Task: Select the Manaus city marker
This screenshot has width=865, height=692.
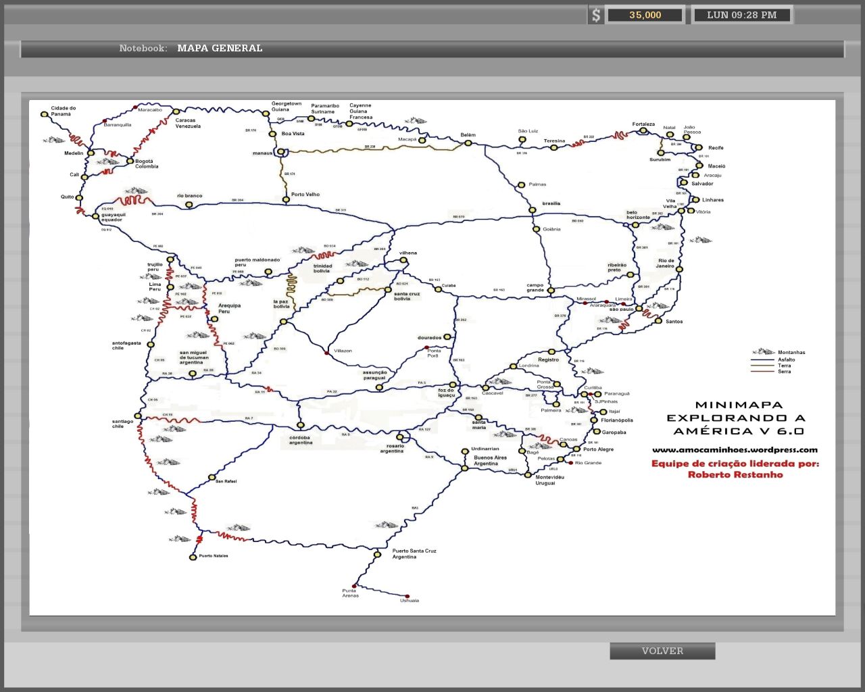Action: [280, 152]
